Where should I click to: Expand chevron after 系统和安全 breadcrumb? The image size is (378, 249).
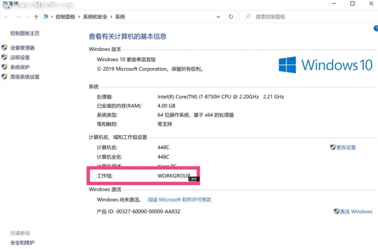point(111,17)
